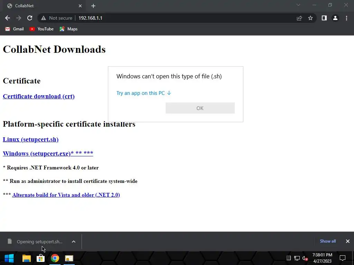Click Windows (setupcert.exe) link
Screen dimensions: 354x265
point(48,154)
